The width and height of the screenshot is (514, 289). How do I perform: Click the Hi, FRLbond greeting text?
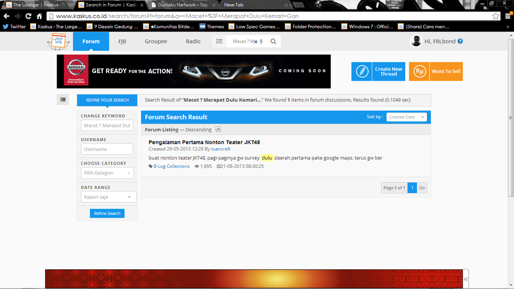440,41
